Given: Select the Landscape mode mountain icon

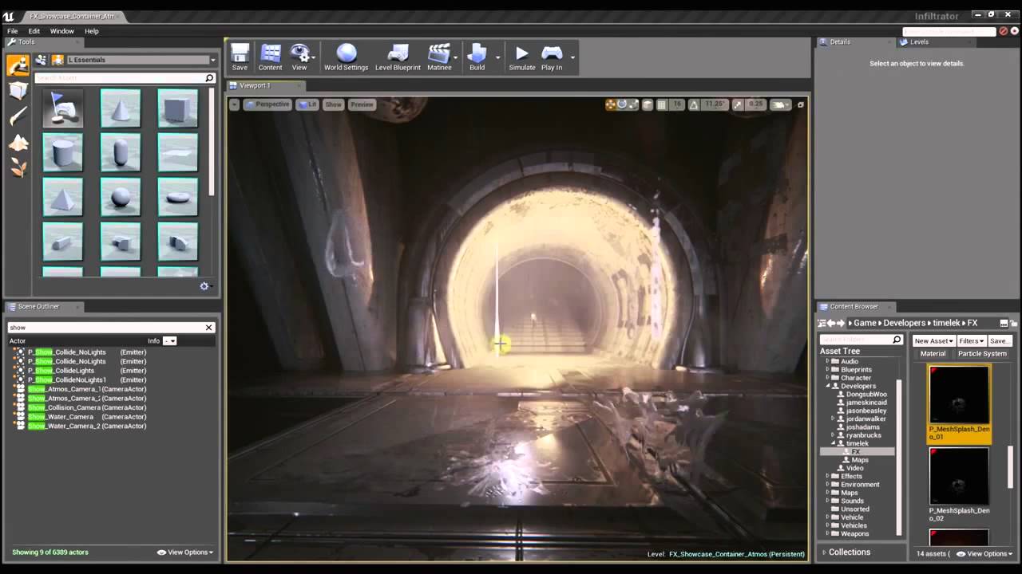Looking at the screenshot, I should 18,143.
